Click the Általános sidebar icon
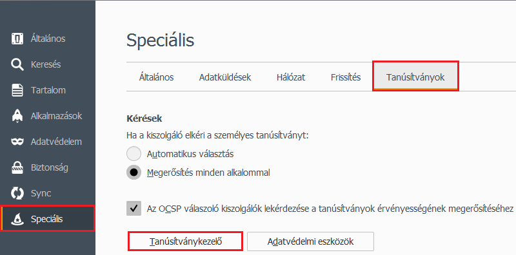516x255 pixels. pyautogui.click(x=17, y=39)
